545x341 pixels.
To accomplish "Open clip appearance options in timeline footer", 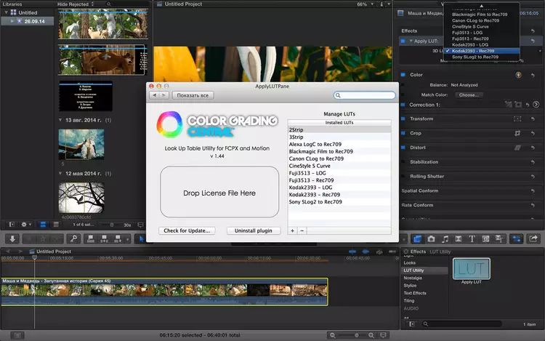I will pos(383,335).
